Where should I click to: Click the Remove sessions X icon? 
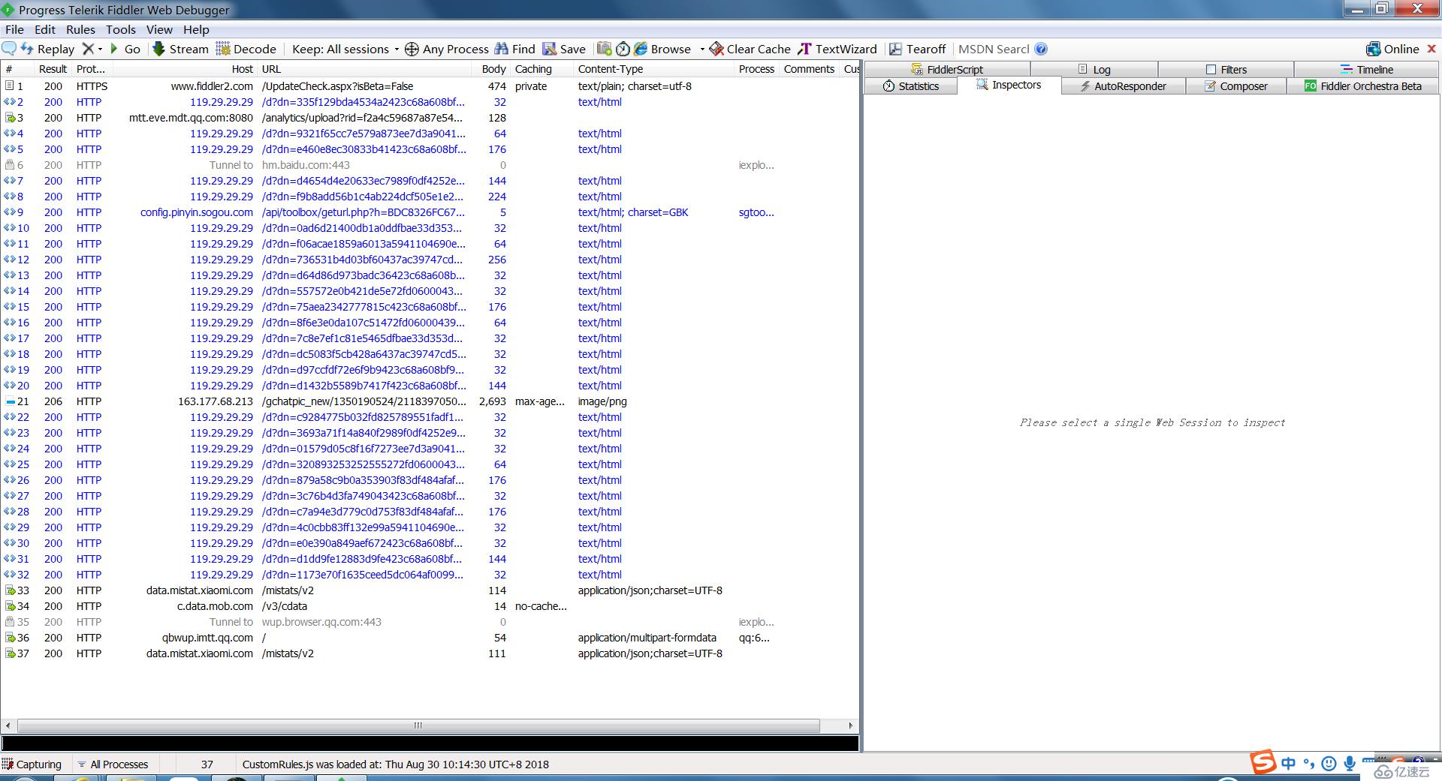(x=88, y=49)
